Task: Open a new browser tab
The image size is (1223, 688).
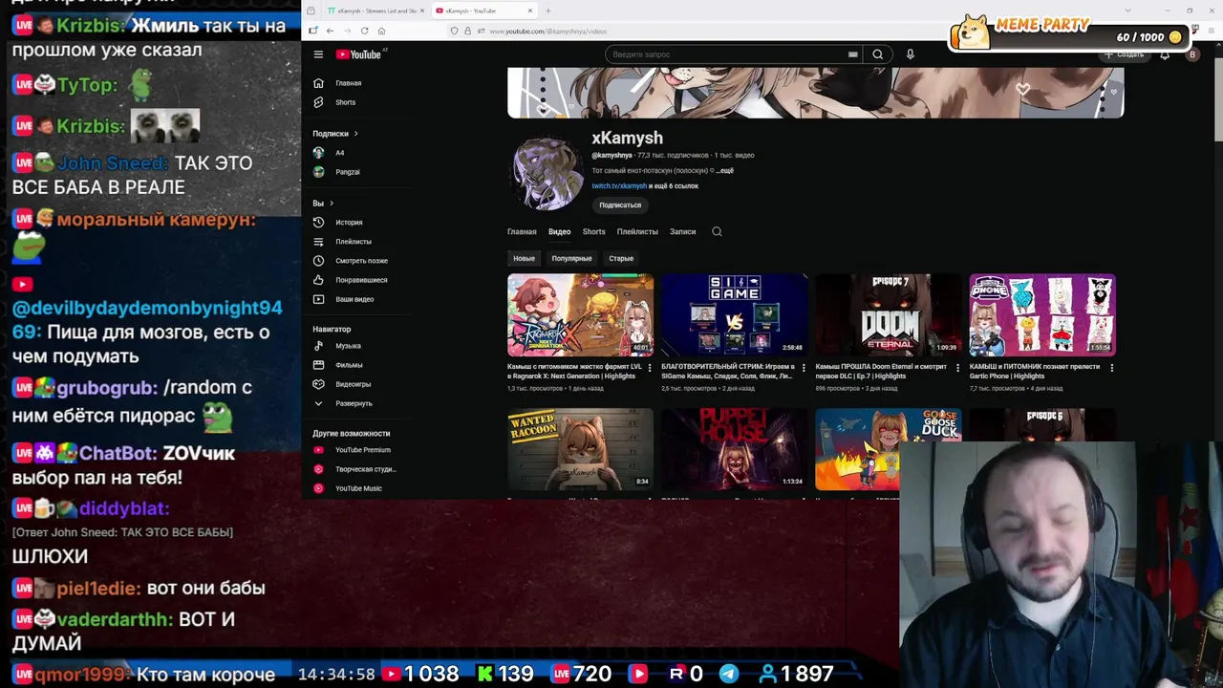Action: pyautogui.click(x=547, y=11)
